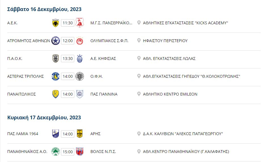Click the Kifisia blue striped crest
This screenshot has width=266, height=162.
tap(80, 59)
